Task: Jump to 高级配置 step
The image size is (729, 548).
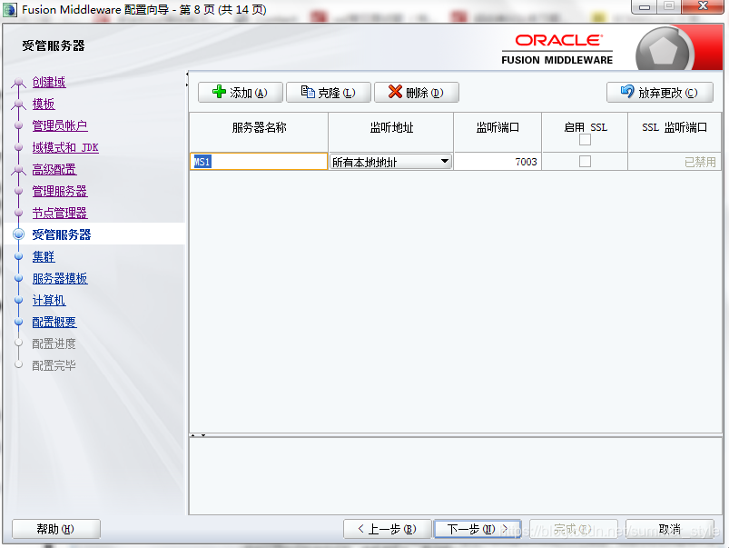Action: point(54,169)
